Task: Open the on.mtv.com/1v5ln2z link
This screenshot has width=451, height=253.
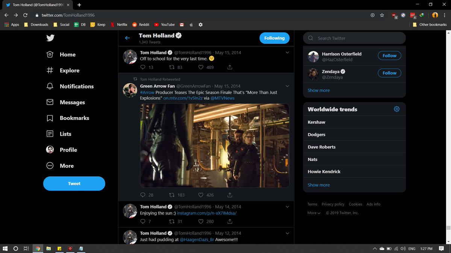Action: tap(183, 98)
